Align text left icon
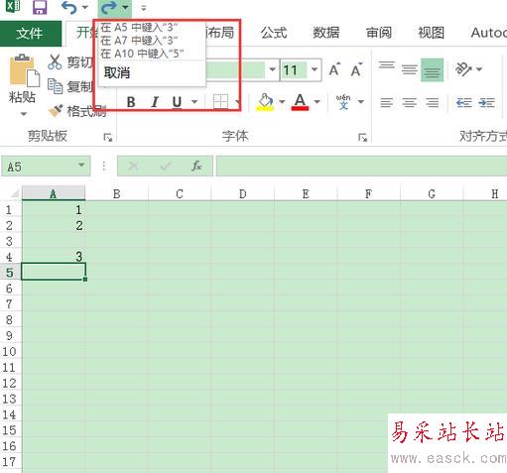The width and height of the screenshot is (507, 473). (x=386, y=102)
